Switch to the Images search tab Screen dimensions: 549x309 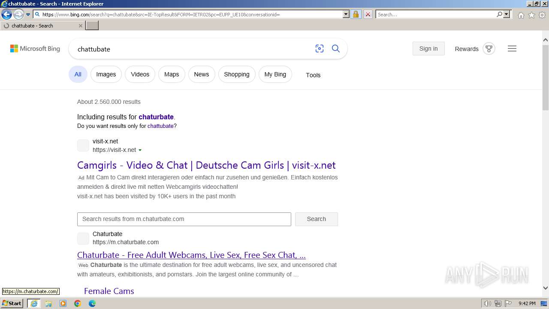pyautogui.click(x=106, y=74)
